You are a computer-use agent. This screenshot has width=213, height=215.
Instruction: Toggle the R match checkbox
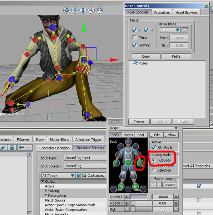click(x=146, y=30)
